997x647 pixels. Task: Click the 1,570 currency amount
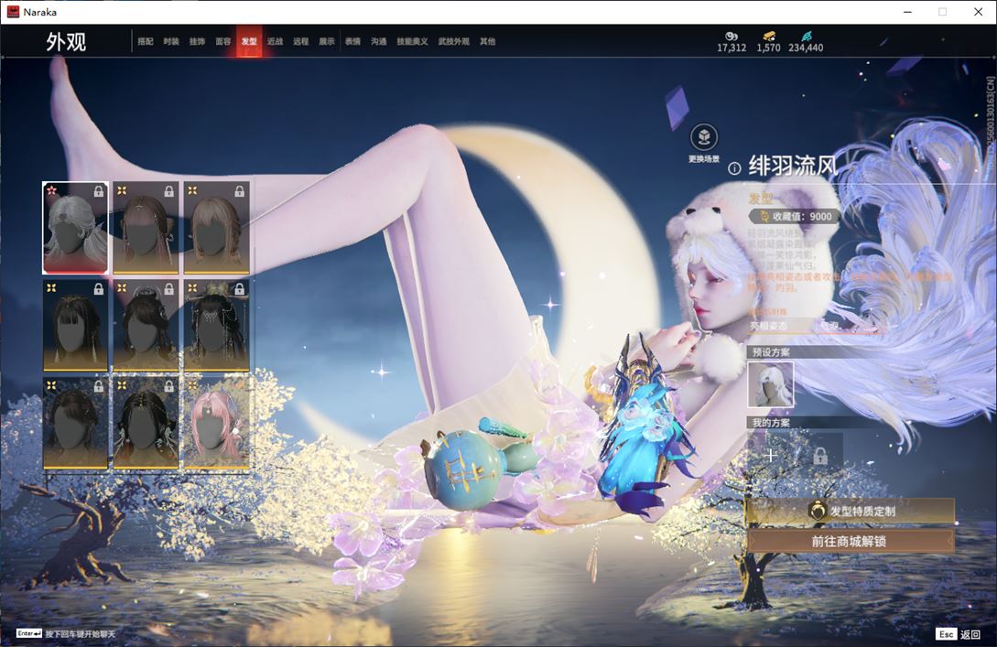point(769,48)
